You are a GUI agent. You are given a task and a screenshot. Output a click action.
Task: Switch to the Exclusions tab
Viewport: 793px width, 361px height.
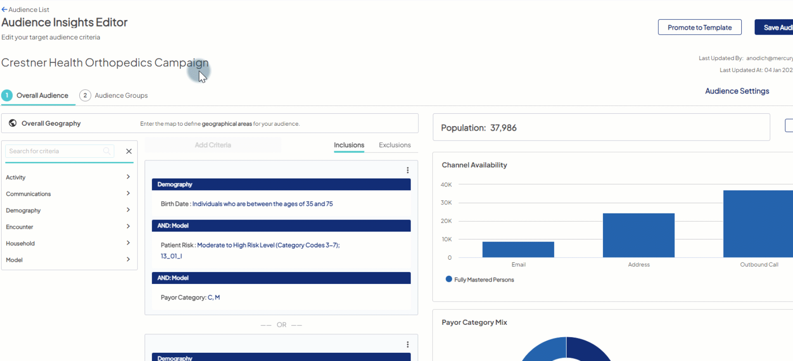coord(394,145)
